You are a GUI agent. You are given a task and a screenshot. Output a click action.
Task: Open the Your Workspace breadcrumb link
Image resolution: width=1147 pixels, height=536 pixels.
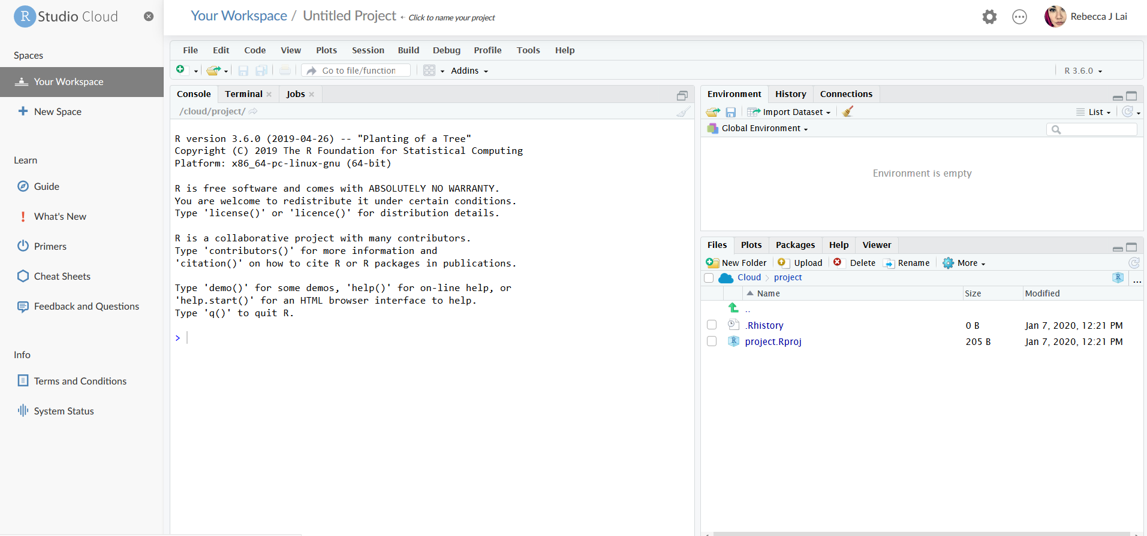click(x=239, y=16)
